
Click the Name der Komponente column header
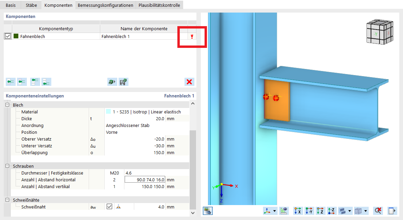[144, 29]
